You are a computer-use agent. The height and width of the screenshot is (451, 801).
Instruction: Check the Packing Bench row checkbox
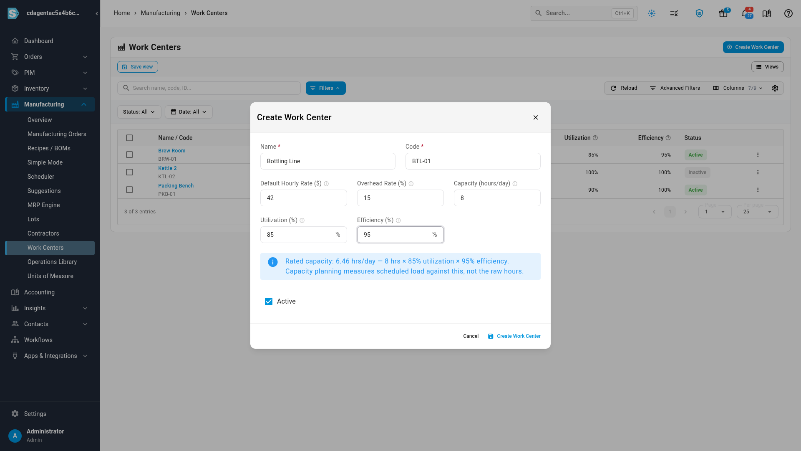[x=129, y=190]
